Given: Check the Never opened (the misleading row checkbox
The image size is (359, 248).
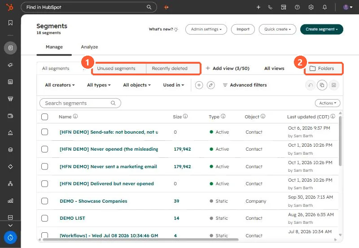Looking at the screenshot, I should pos(44,149).
